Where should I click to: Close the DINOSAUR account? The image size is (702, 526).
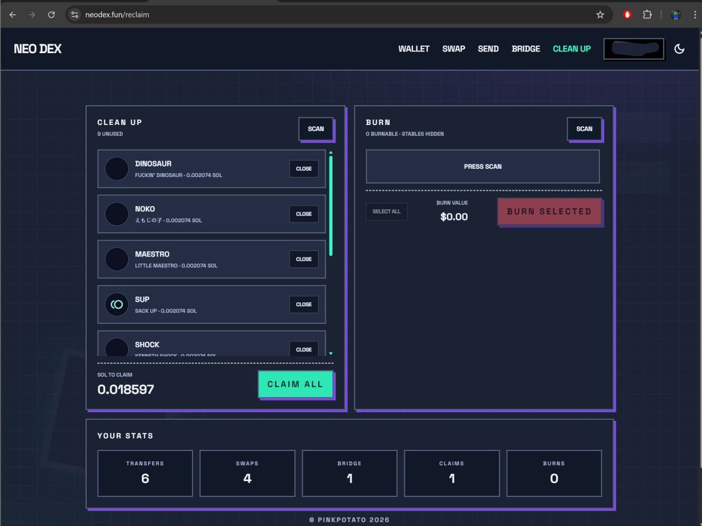point(304,169)
